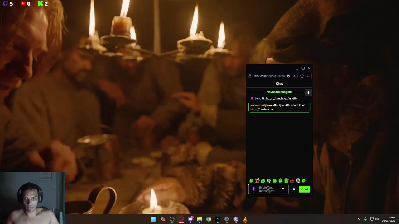Click the send/flow arrow icon in address bar
Viewport: 399px width, 224px height.
pos(294,76)
